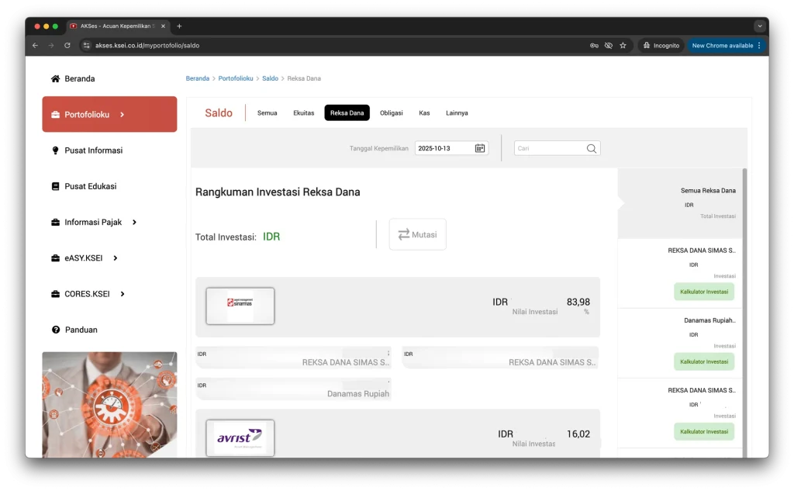Open the Kas tab
The image size is (794, 491).
pyautogui.click(x=424, y=113)
